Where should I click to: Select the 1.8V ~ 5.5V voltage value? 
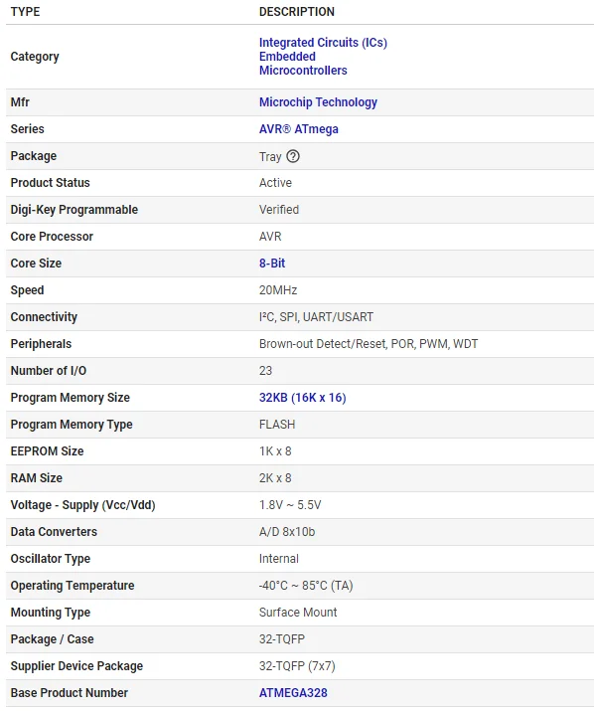tap(290, 505)
